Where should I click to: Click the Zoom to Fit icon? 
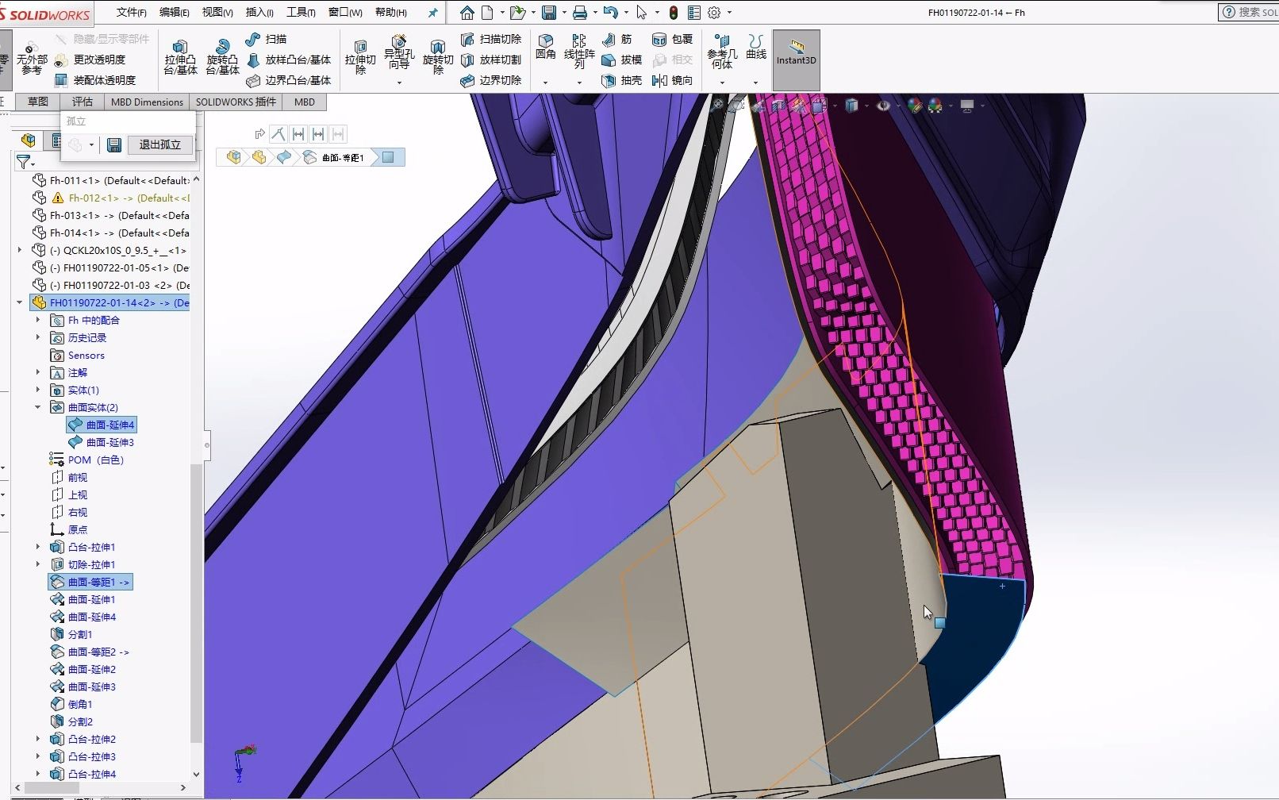[719, 105]
